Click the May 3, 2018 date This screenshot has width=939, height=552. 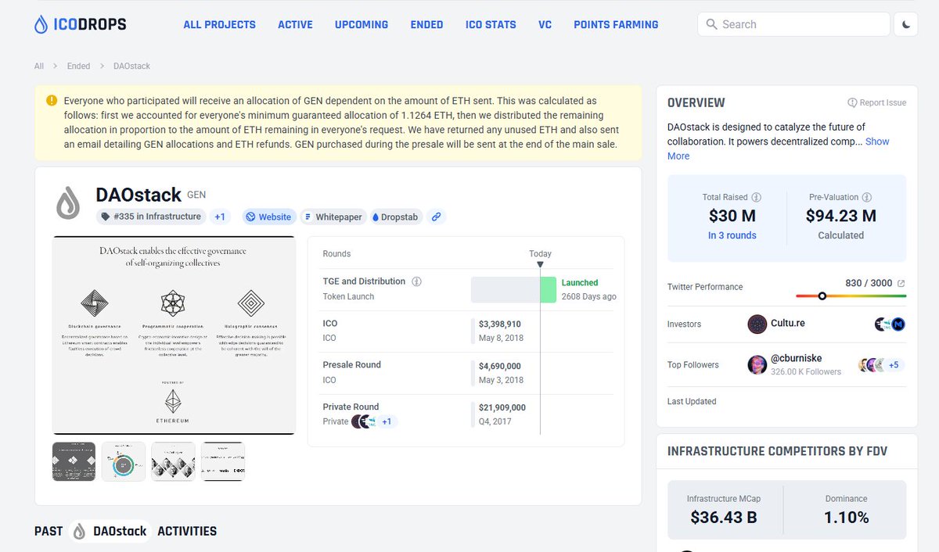point(502,380)
